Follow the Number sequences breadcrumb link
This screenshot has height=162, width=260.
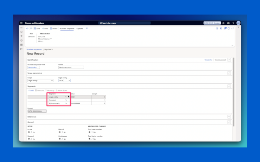pos(34,49)
